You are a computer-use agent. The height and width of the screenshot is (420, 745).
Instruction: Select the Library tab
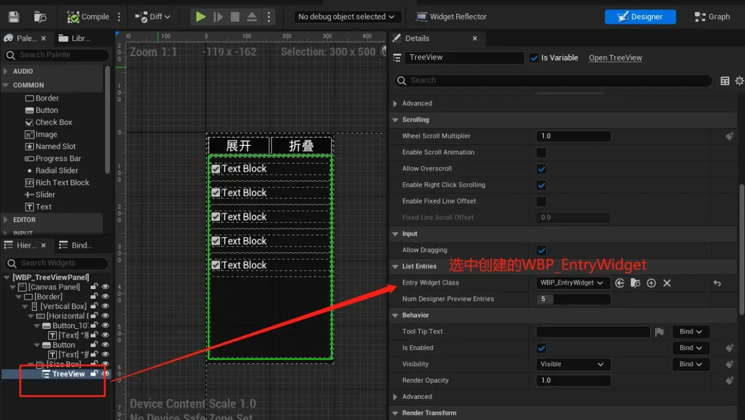point(75,39)
